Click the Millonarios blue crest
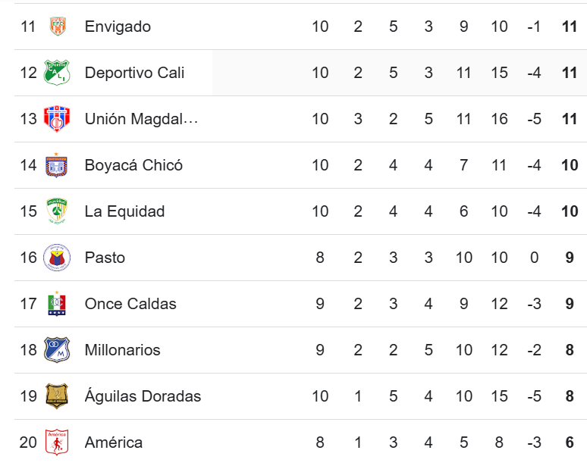This screenshot has height=469, width=587. pos(57,350)
